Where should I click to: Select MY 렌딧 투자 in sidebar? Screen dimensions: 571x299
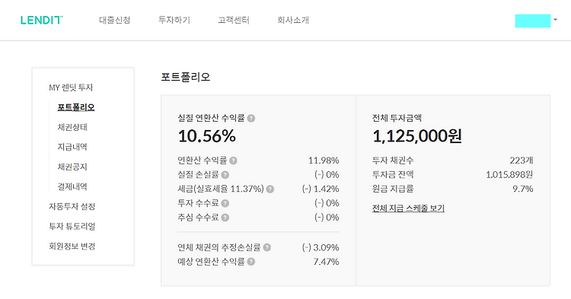tap(71, 87)
